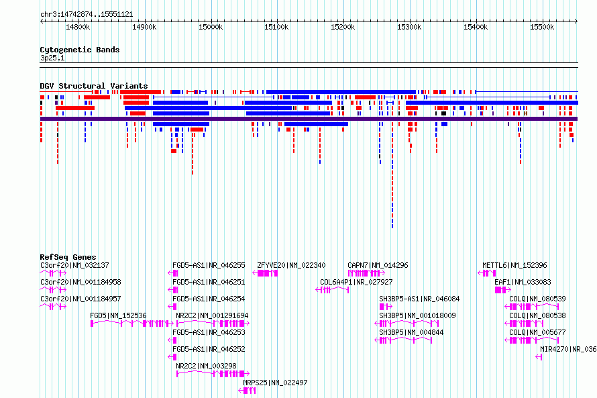Image resolution: width=597 pixels, height=398 pixels.
Task: Click the MRPS25 gene model glyph
Action: (x=247, y=391)
